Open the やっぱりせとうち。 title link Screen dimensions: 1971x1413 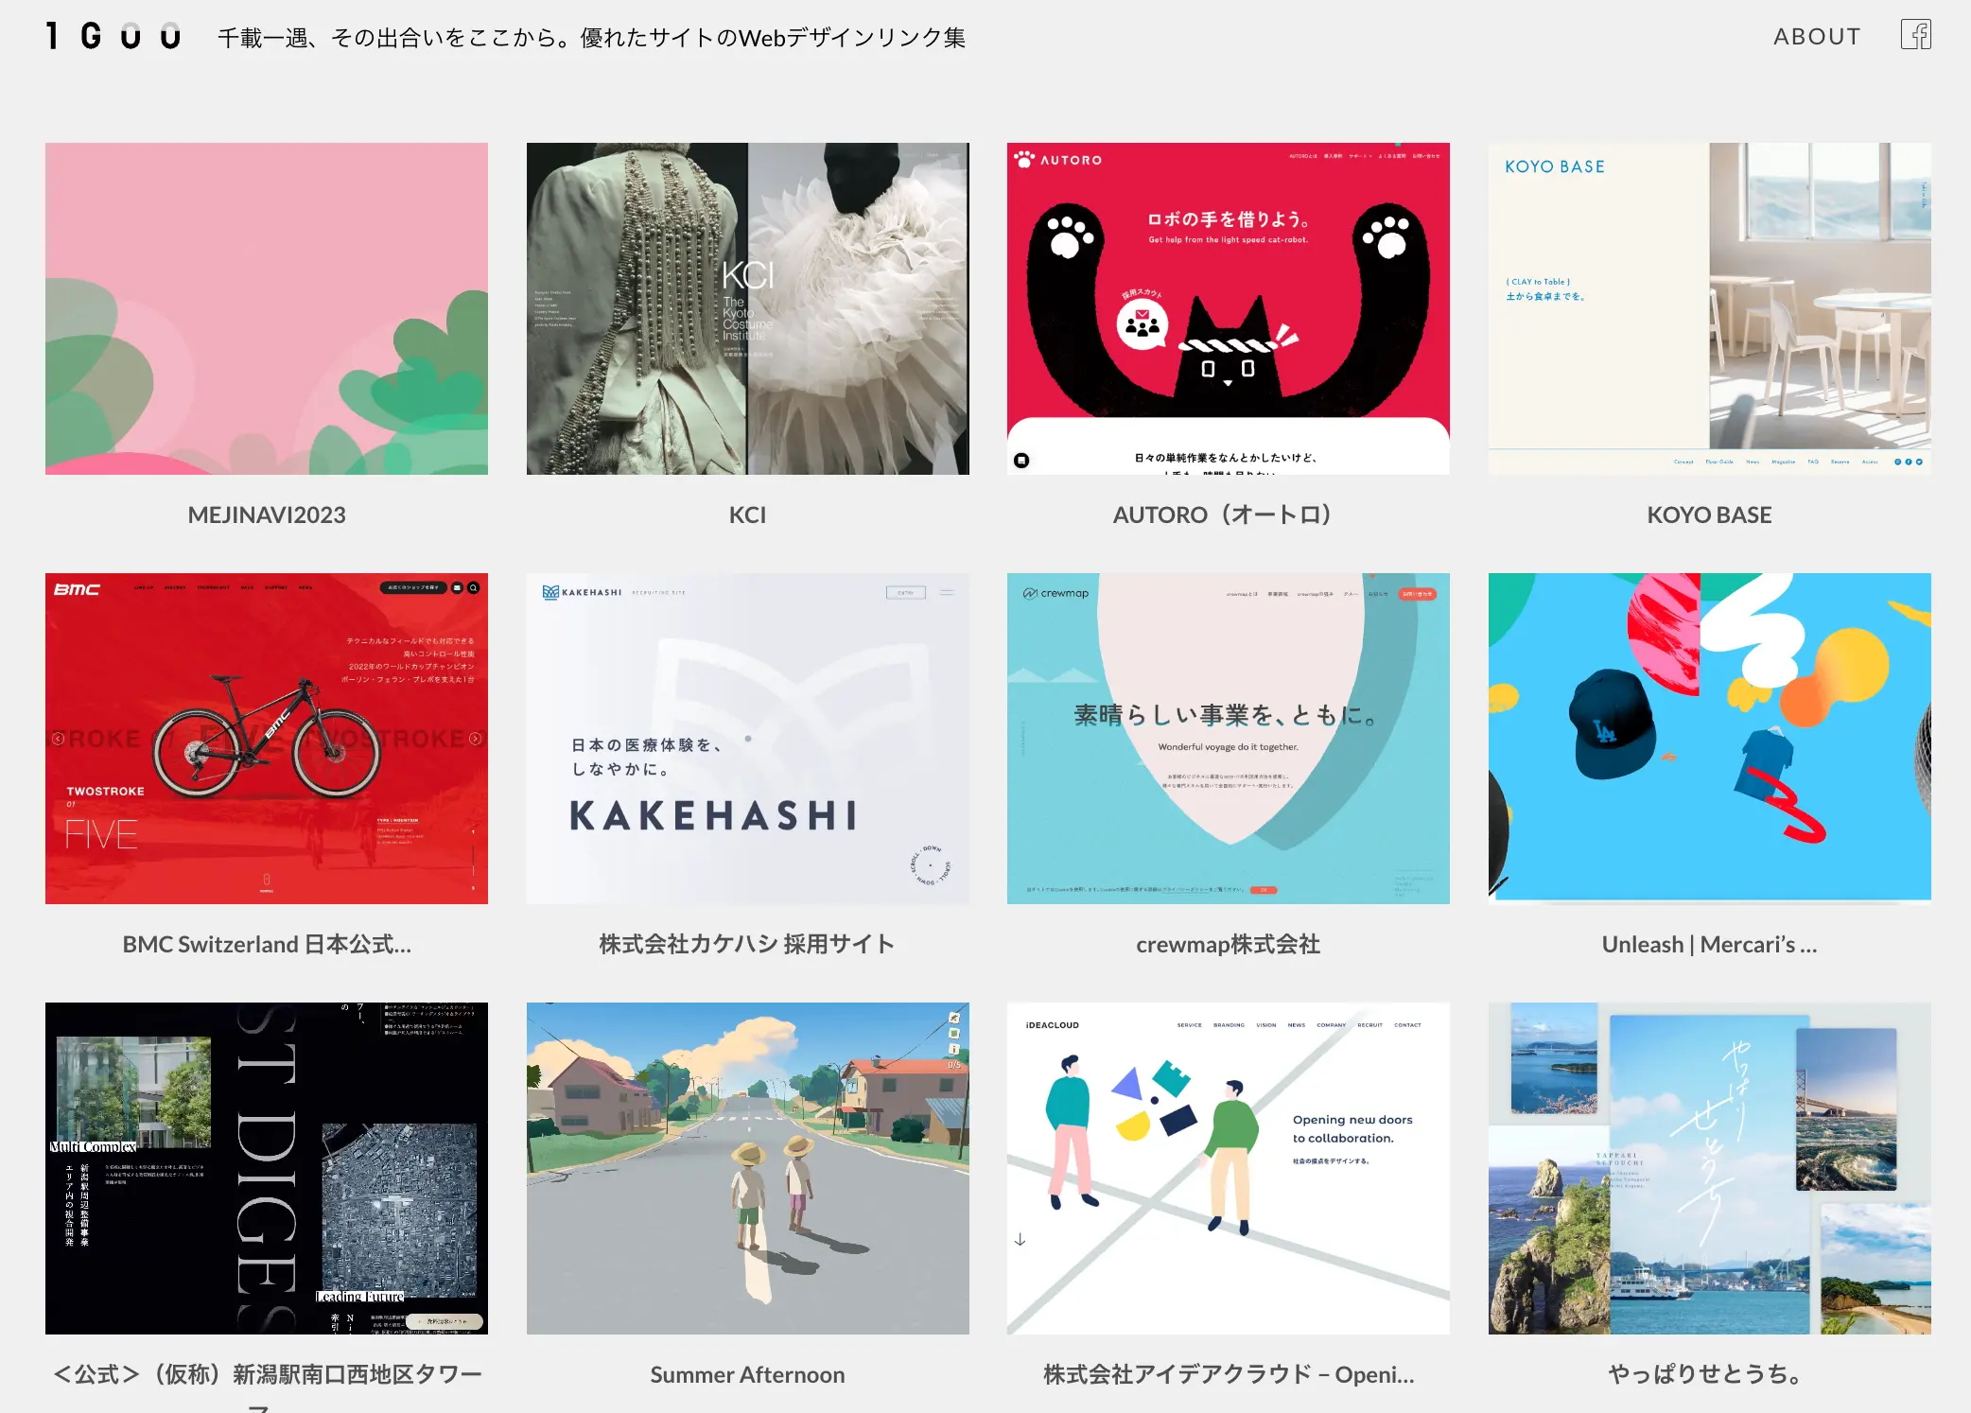(1709, 1374)
